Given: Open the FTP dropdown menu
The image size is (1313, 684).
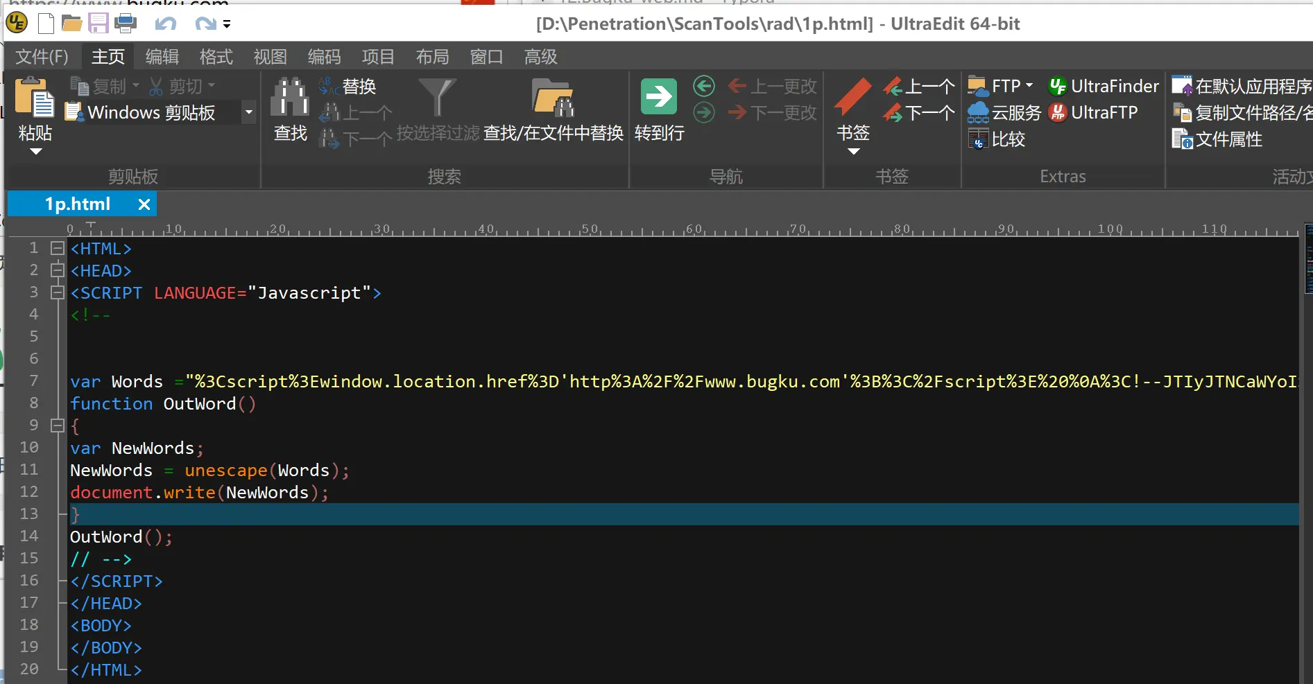Looking at the screenshot, I should pos(1029,86).
